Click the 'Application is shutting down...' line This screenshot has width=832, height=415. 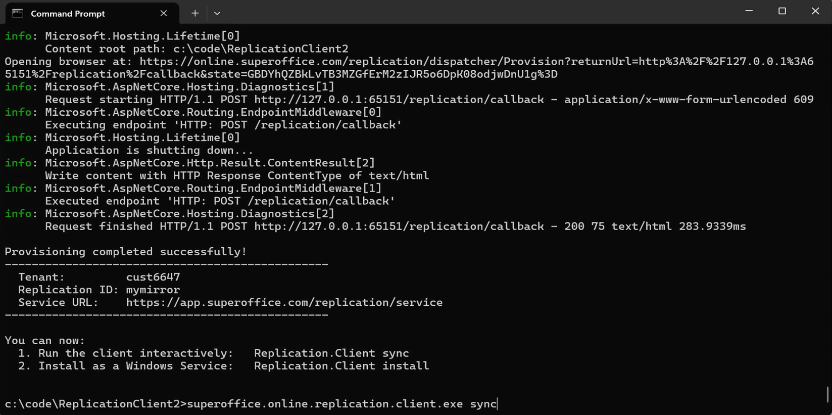(149, 150)
